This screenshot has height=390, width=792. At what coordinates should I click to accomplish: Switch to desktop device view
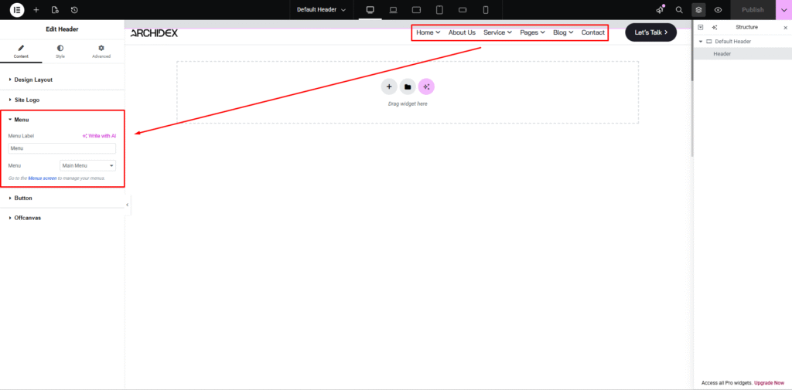(x=370, y=10)
